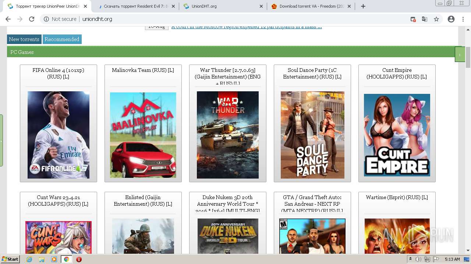This screenshot has height=264, width=471.
Task: Open the Wartime (Esprit) title link
Action: [397, 197]
